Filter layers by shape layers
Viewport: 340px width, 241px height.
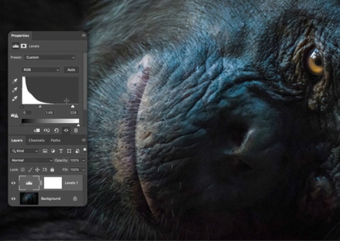(69, 151)
